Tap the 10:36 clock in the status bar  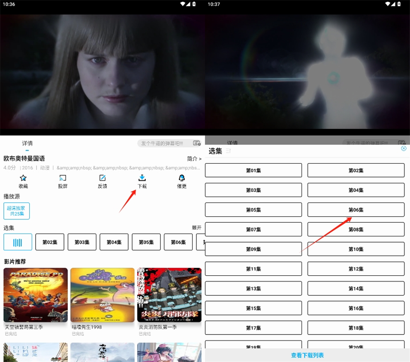tap(9, 4)
